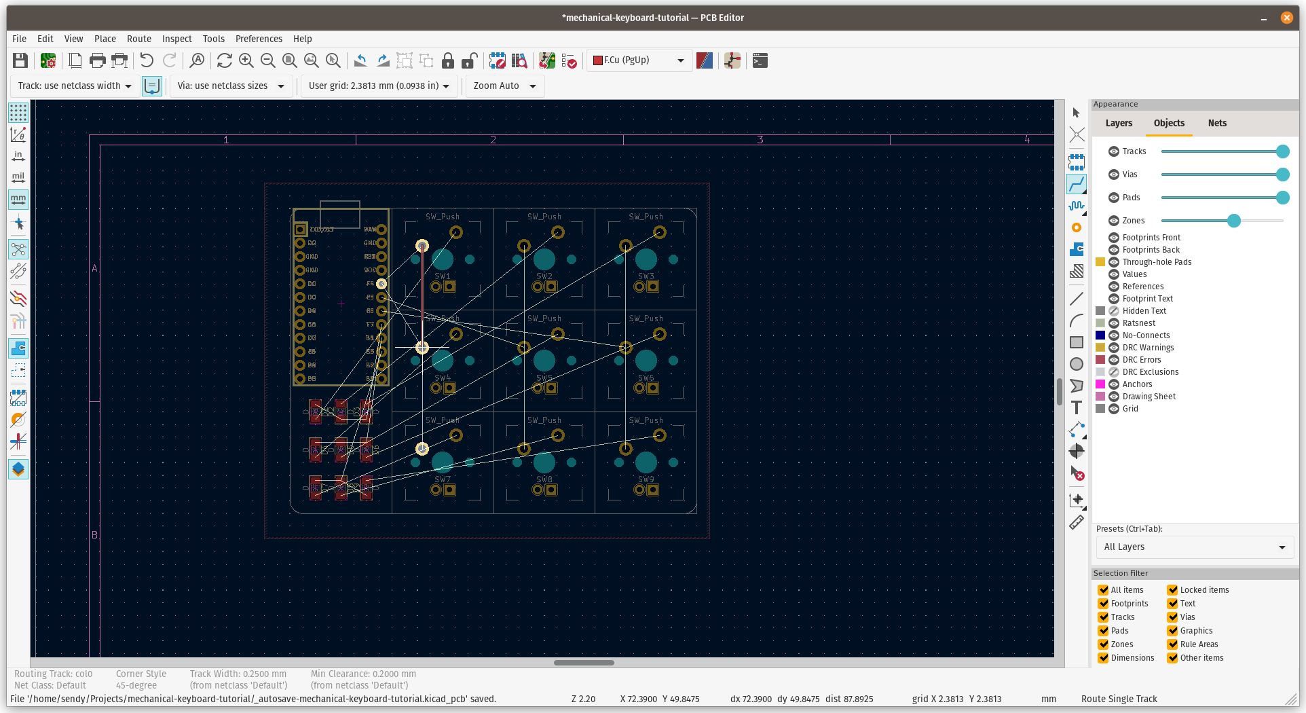
Task: Select the Text tool on right toolbar
Action: click(1077, 407)
